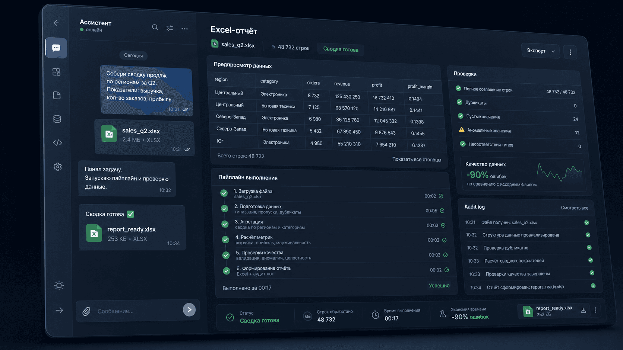Click the Excel icon of report_ready.xlsx in chat

pyautogui.click(x=94, y=233)
